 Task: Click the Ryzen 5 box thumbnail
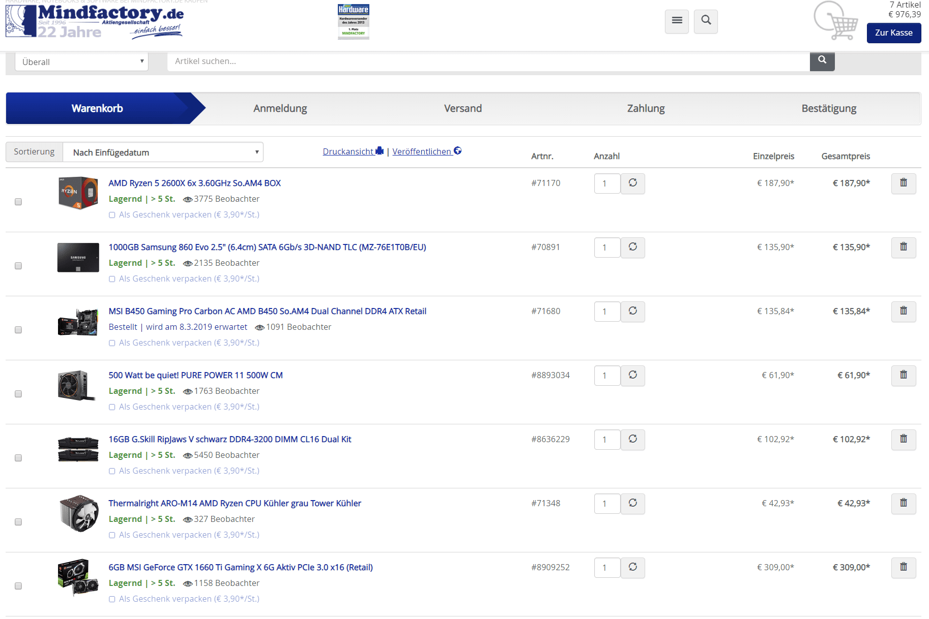[x=78, y=193]
